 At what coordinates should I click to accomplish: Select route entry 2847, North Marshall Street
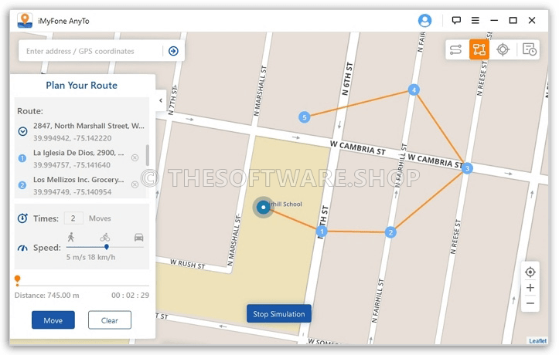pyautogui.click(x=89, y=126)
